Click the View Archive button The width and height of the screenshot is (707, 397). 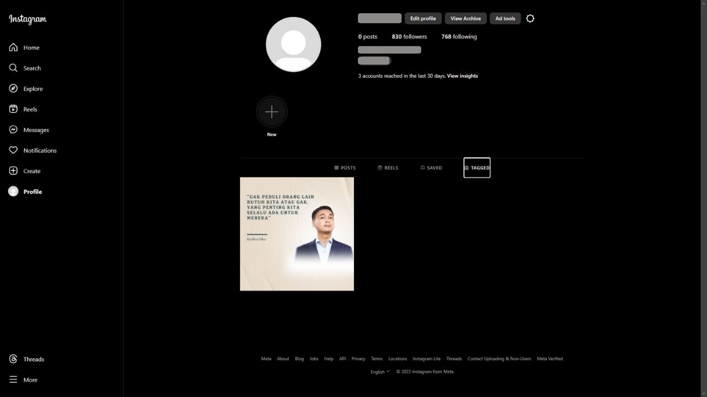(x=466, y=19)
